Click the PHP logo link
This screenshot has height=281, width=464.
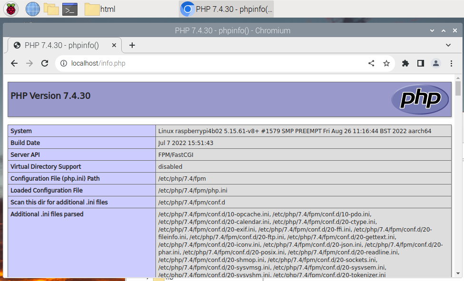[x=419, y=99]
